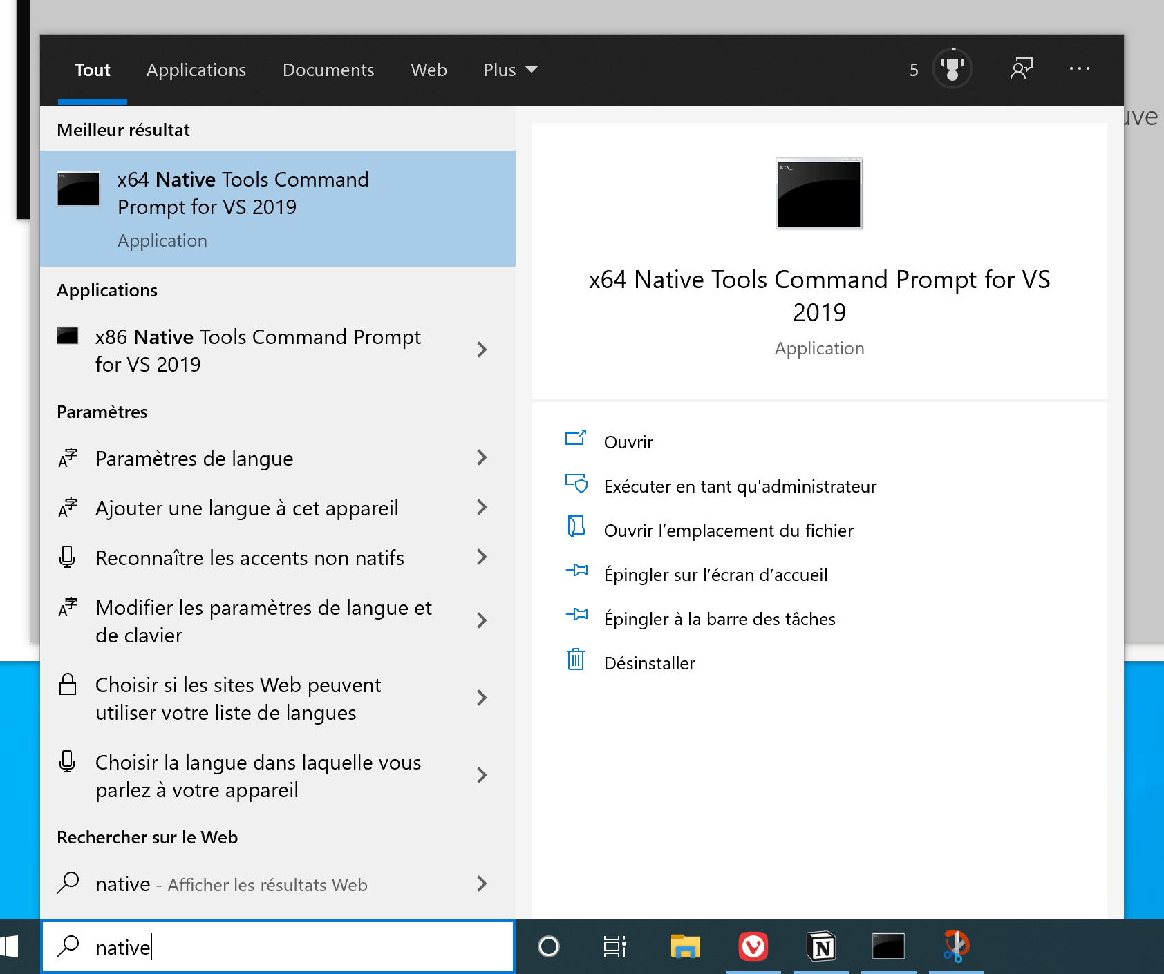Open Task View from the taskbar

pos(614,947)
